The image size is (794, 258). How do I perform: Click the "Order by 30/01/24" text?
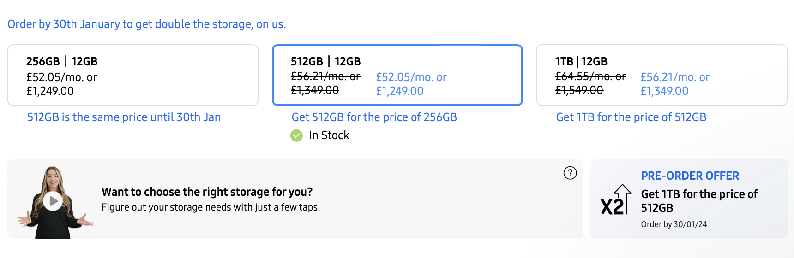[674, 224]
